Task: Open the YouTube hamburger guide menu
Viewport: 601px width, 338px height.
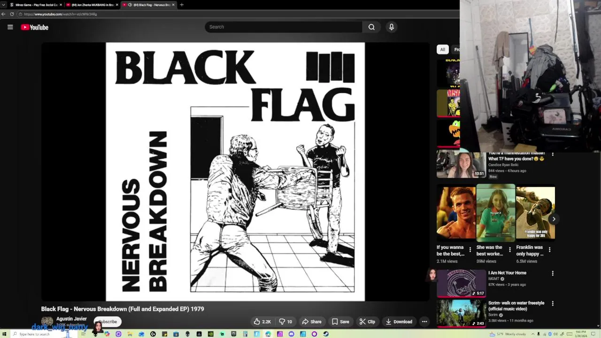Action: (10, 27)
